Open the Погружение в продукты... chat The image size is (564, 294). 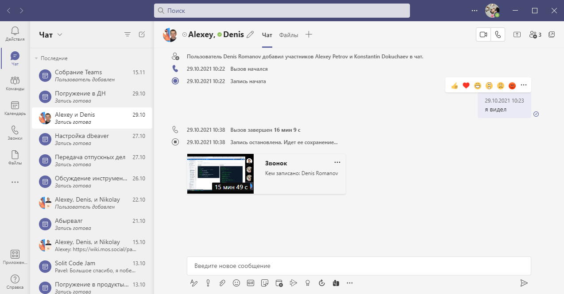coord(92,286)
